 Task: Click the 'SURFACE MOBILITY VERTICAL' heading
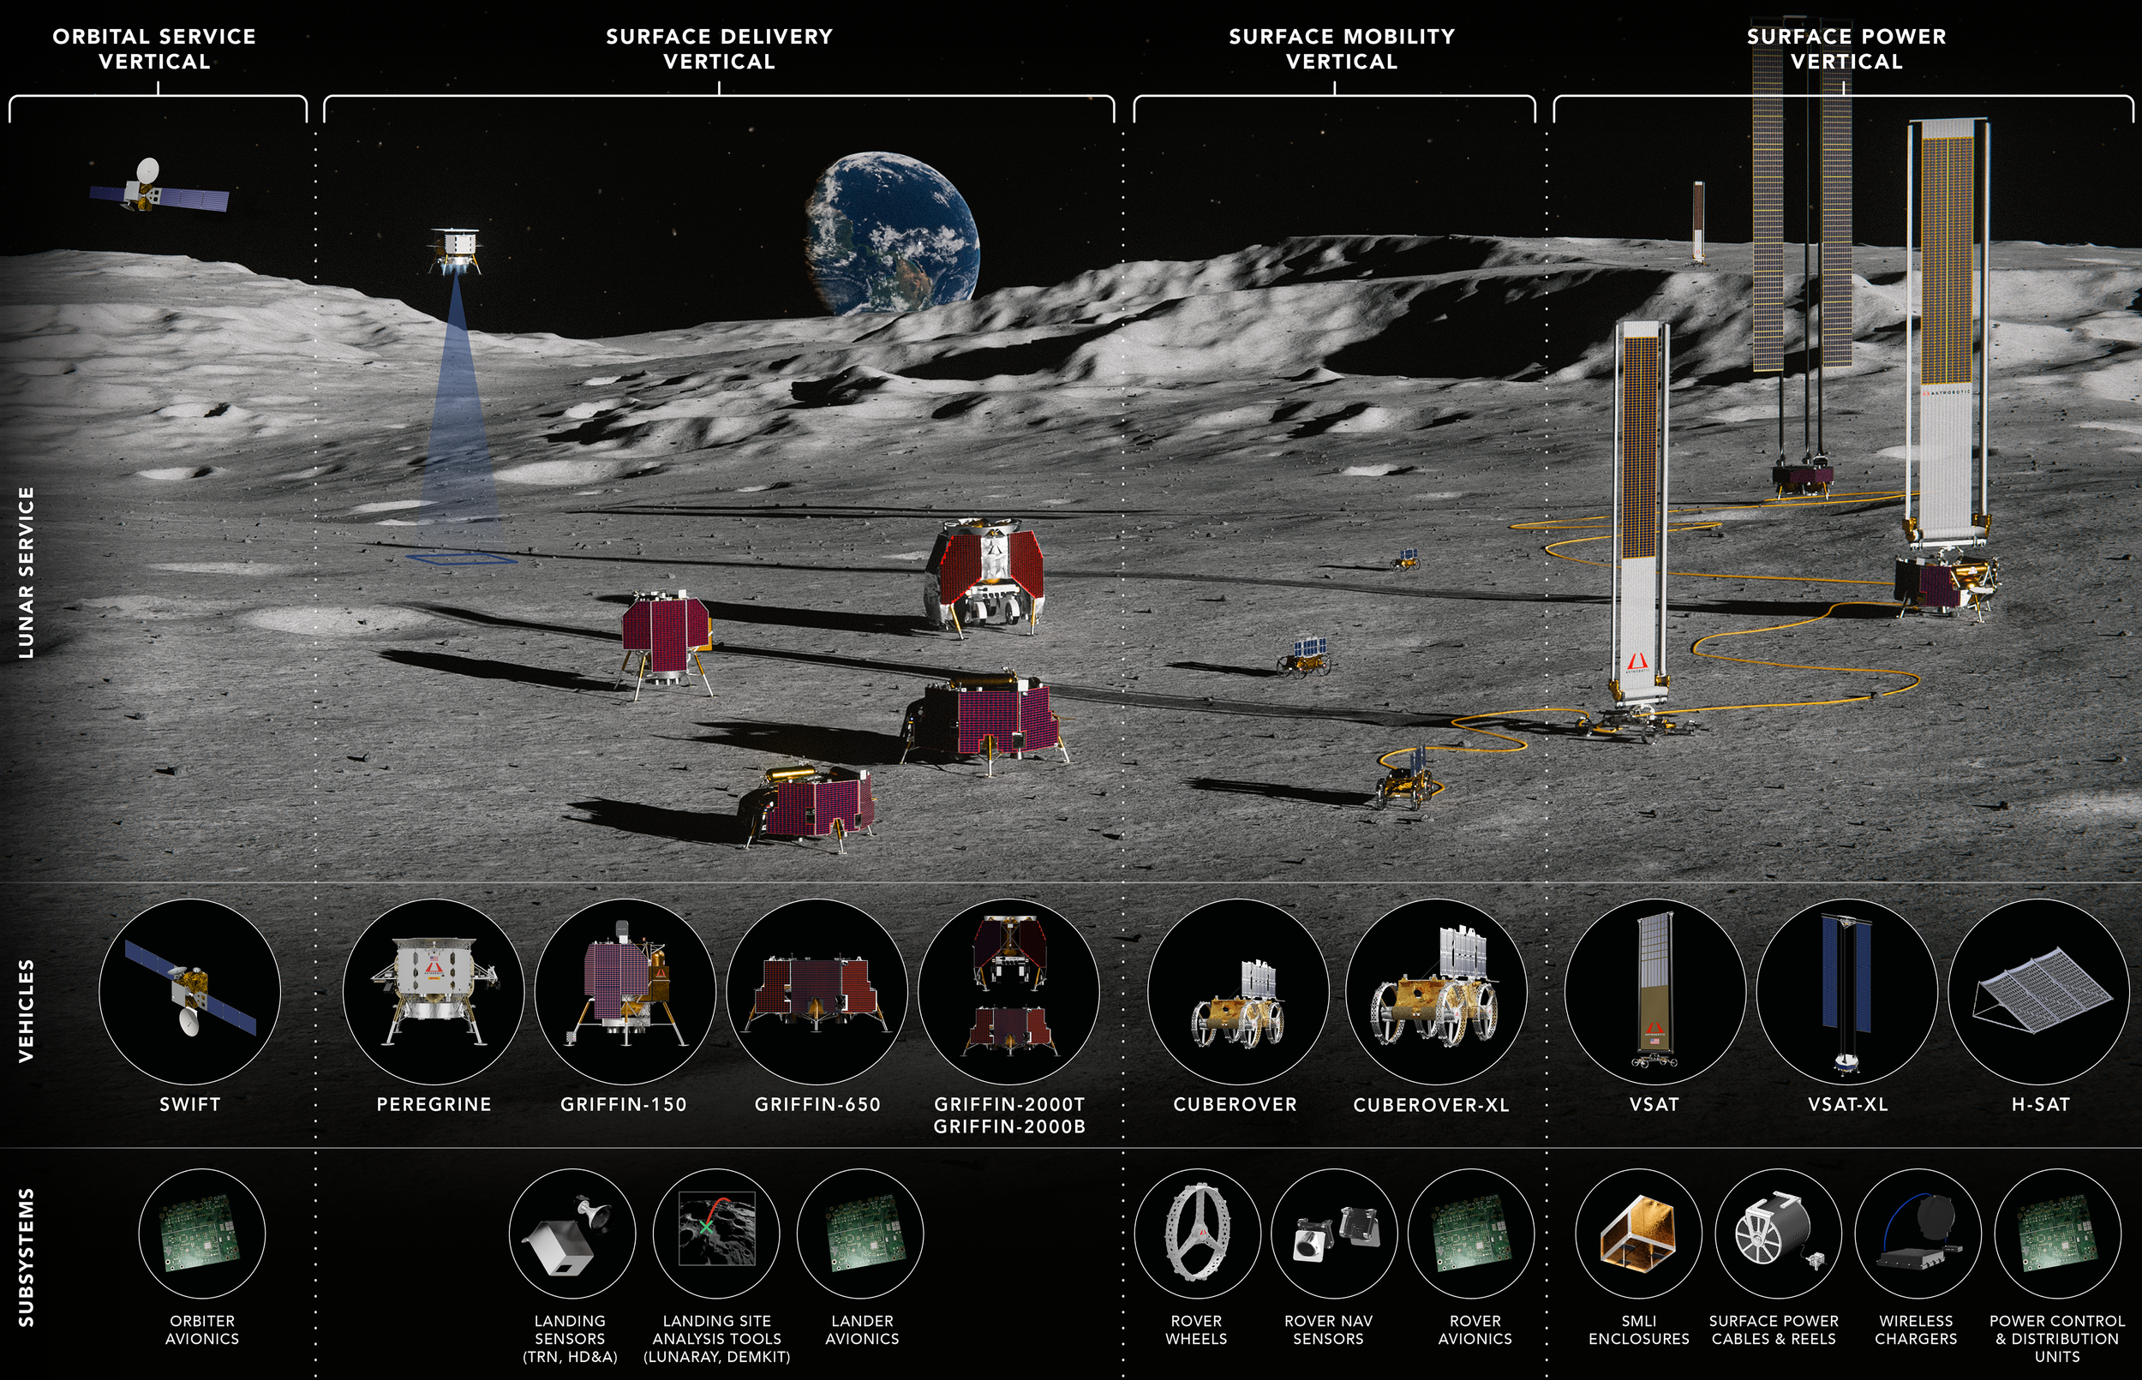tap(1342, 50)
